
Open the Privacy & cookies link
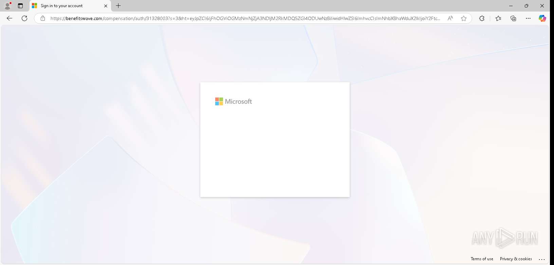(516, 259)
